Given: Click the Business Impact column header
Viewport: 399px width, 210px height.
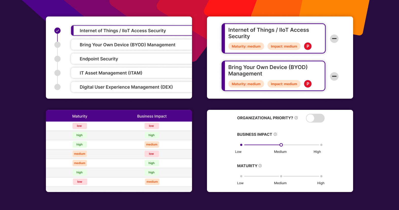Looking at the screenshot, I should click(x=152, y=116).
